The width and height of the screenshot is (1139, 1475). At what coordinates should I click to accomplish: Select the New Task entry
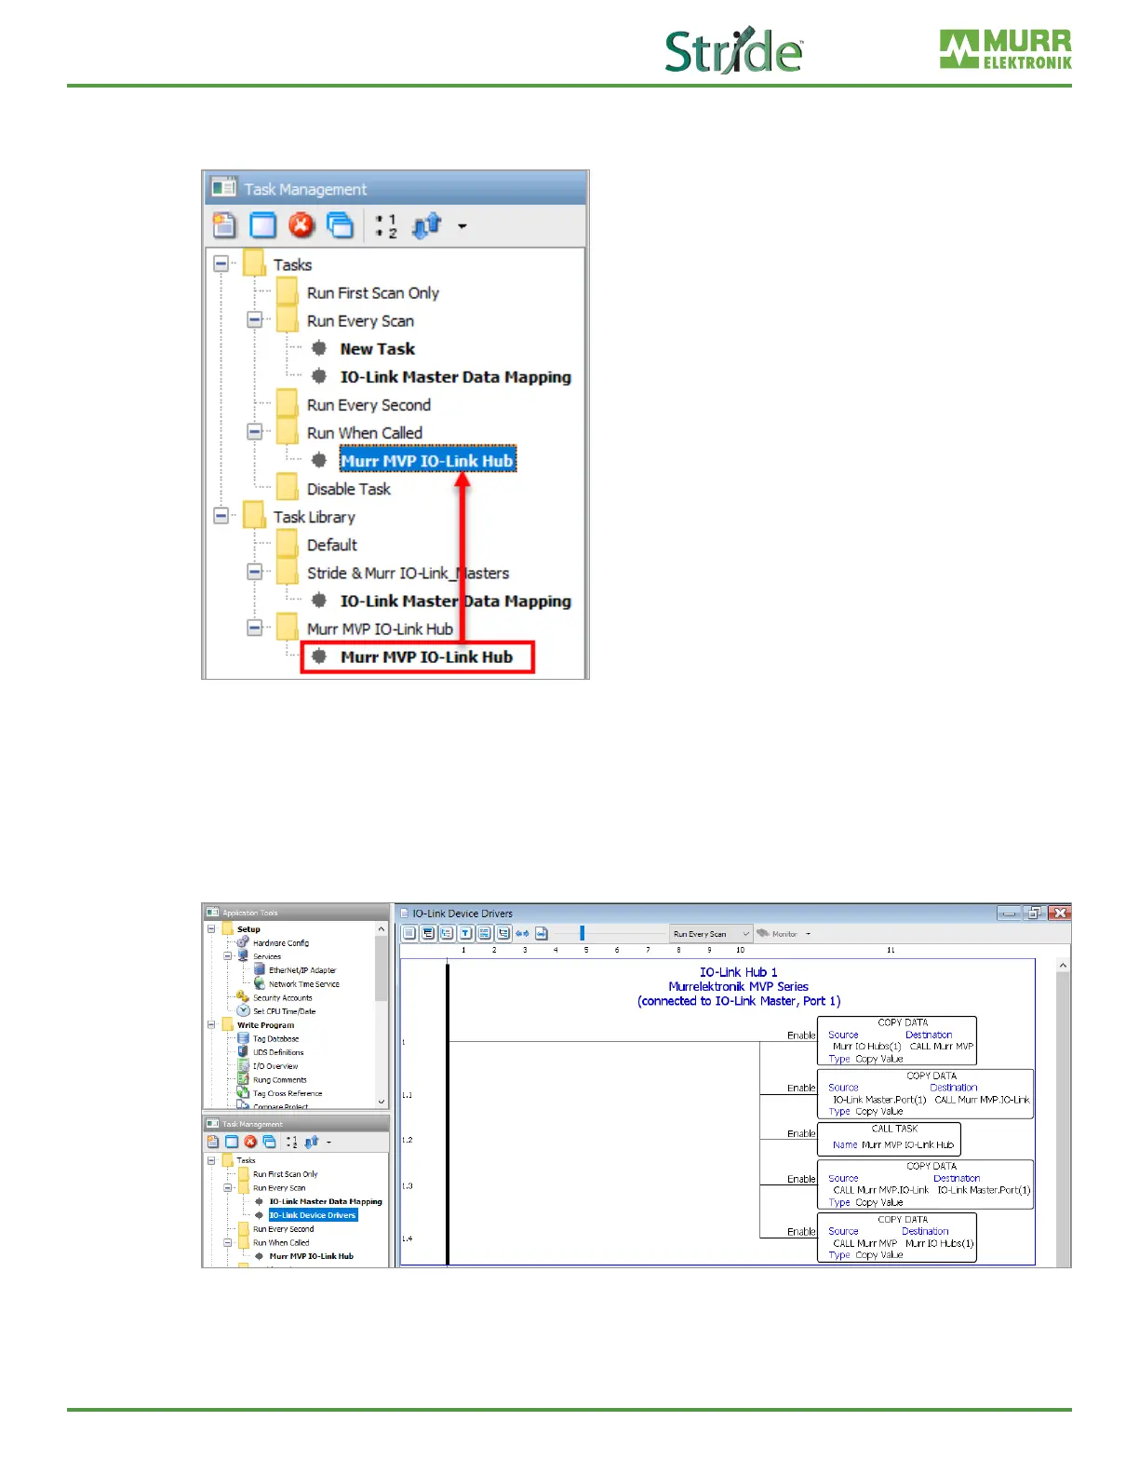tap(377, 348)
